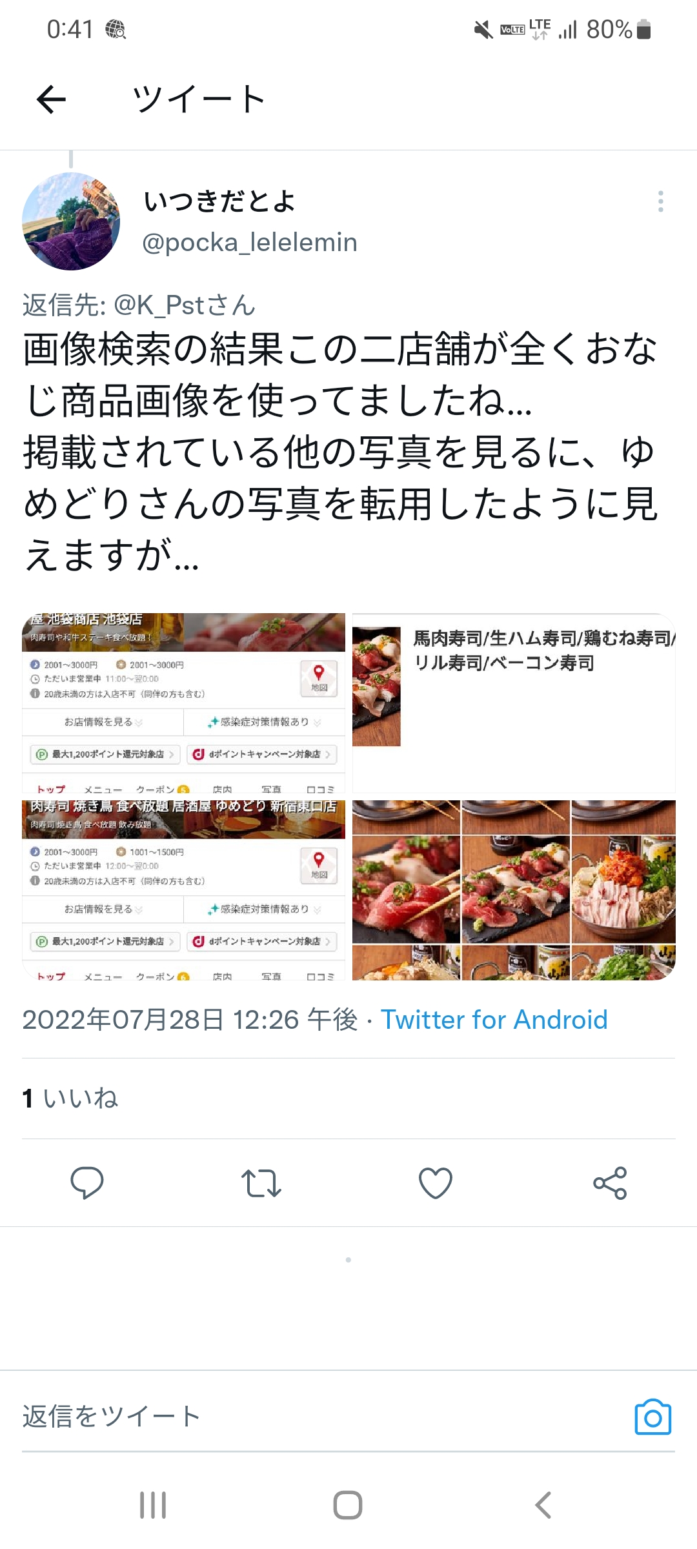Like the tweet with heart icon
This screenshot has width=697, height=1549.
tap(436, 1183)
